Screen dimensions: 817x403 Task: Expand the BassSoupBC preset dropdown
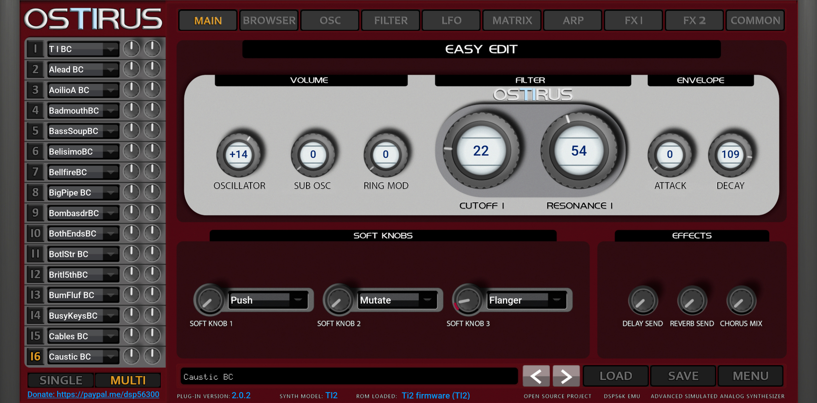111,131
